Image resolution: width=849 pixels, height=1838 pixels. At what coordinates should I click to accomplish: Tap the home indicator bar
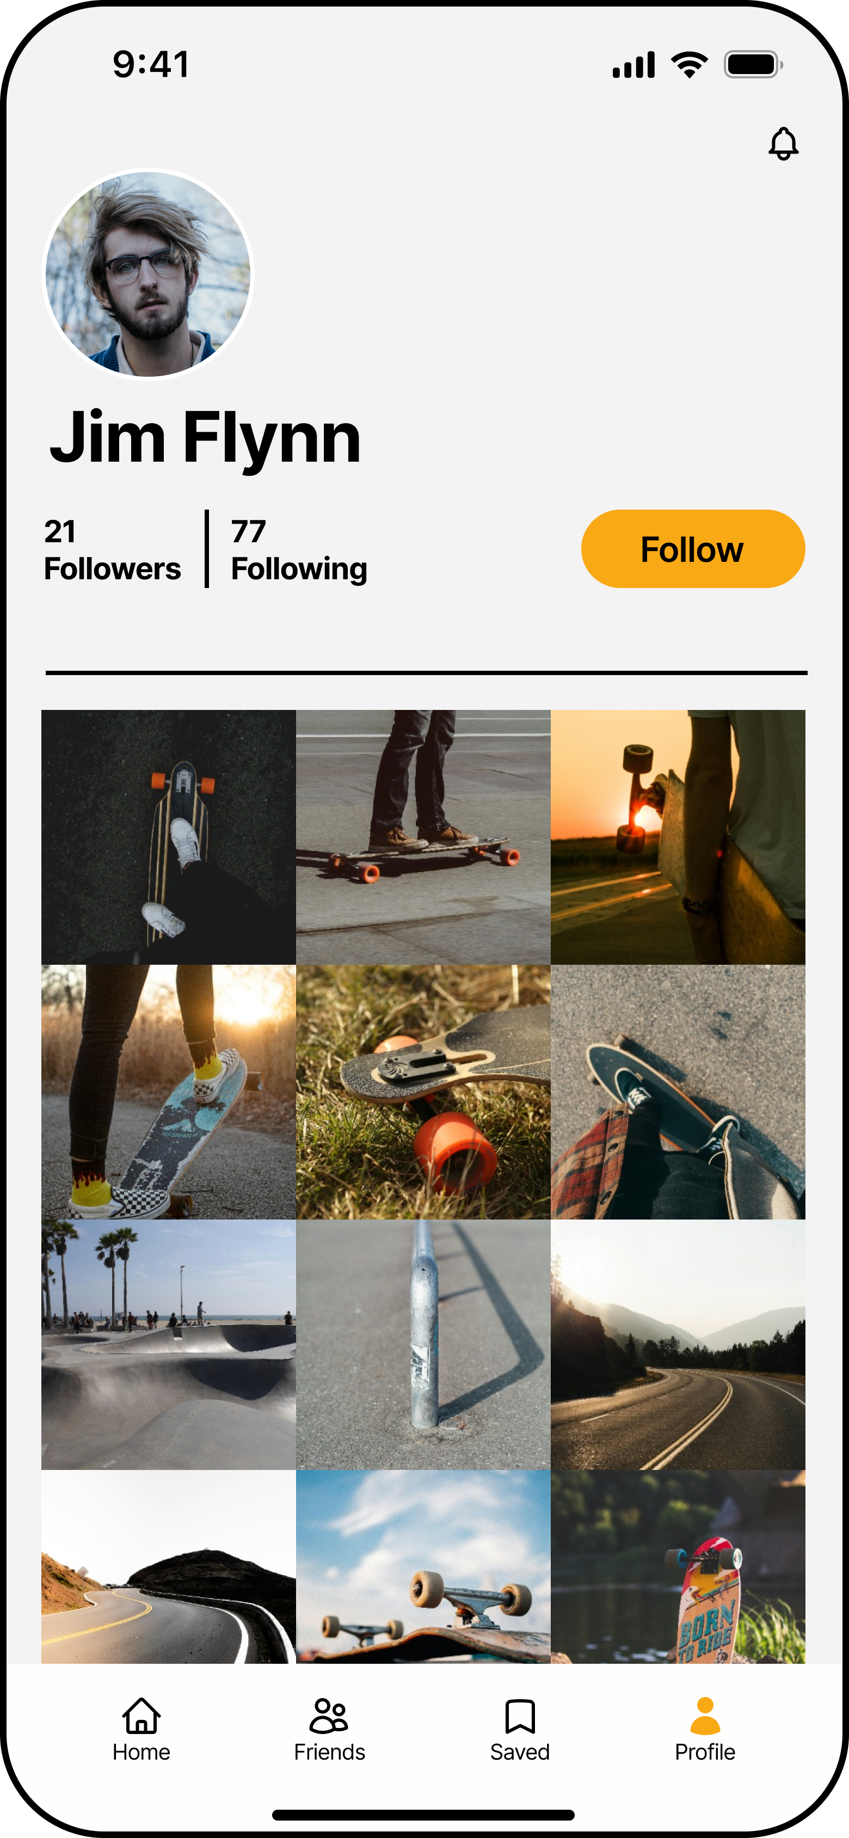point(423,1815)
